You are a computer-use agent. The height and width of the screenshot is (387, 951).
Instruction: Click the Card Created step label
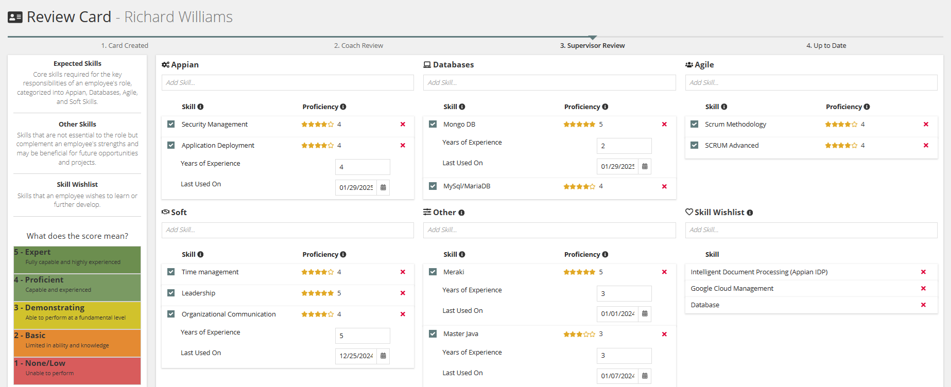point(125,46)
